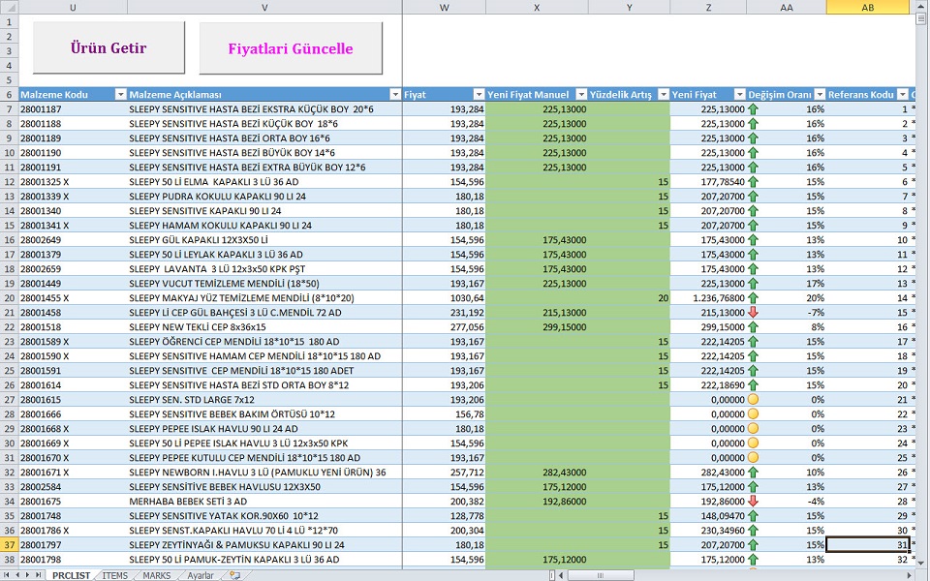Open the Yüzdelik Artış filter dropdown

(664, 94)
